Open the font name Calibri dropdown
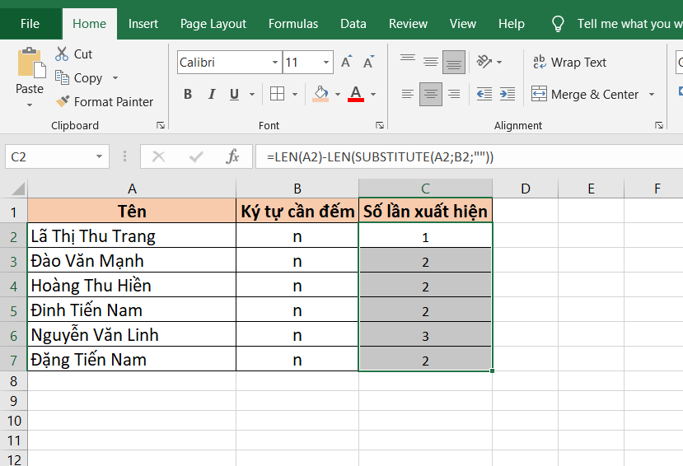 [x=275, y=63]
